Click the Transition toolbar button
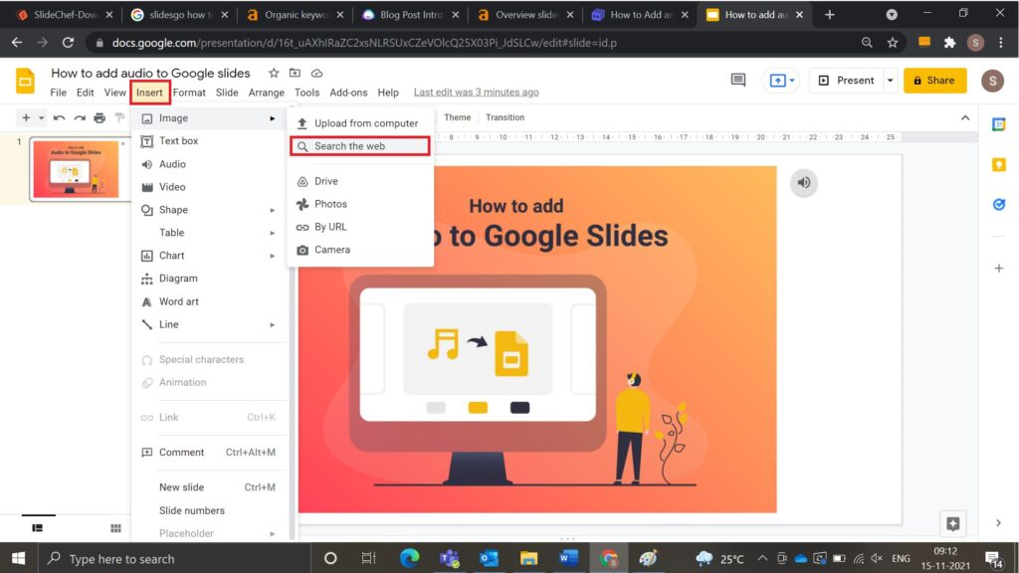Image resolution: width=1019 pixels, height=573 pixels. click(x=505, y=117)
